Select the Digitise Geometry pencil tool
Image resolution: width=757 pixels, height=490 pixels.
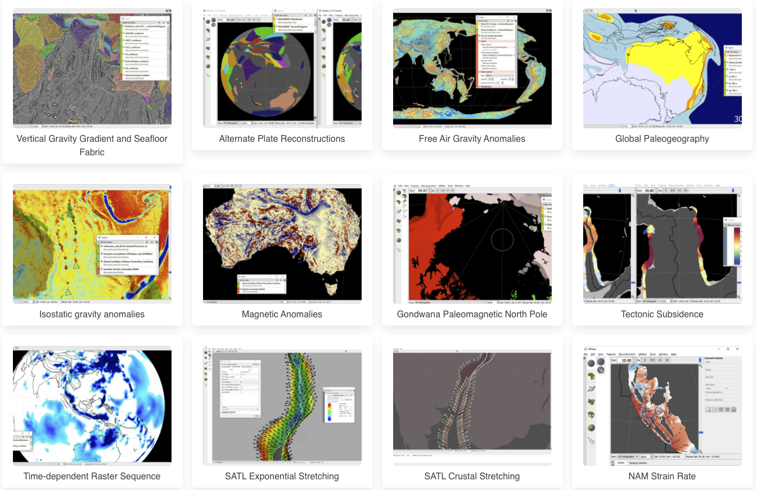point(591,389)
